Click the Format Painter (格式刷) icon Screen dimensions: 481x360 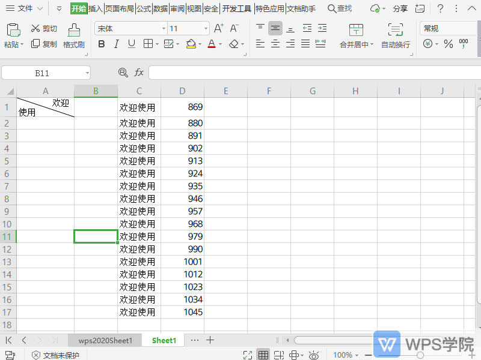coord(73,30)
